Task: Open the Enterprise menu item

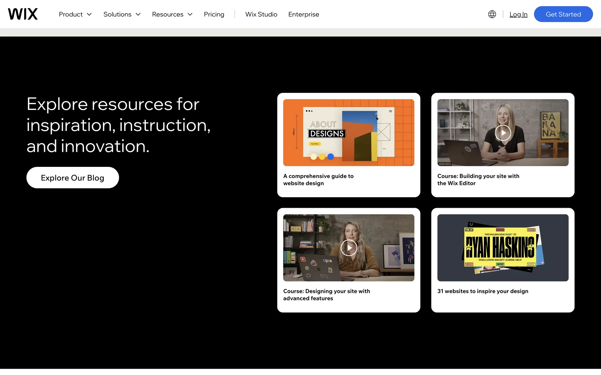Action: point(303,14)
